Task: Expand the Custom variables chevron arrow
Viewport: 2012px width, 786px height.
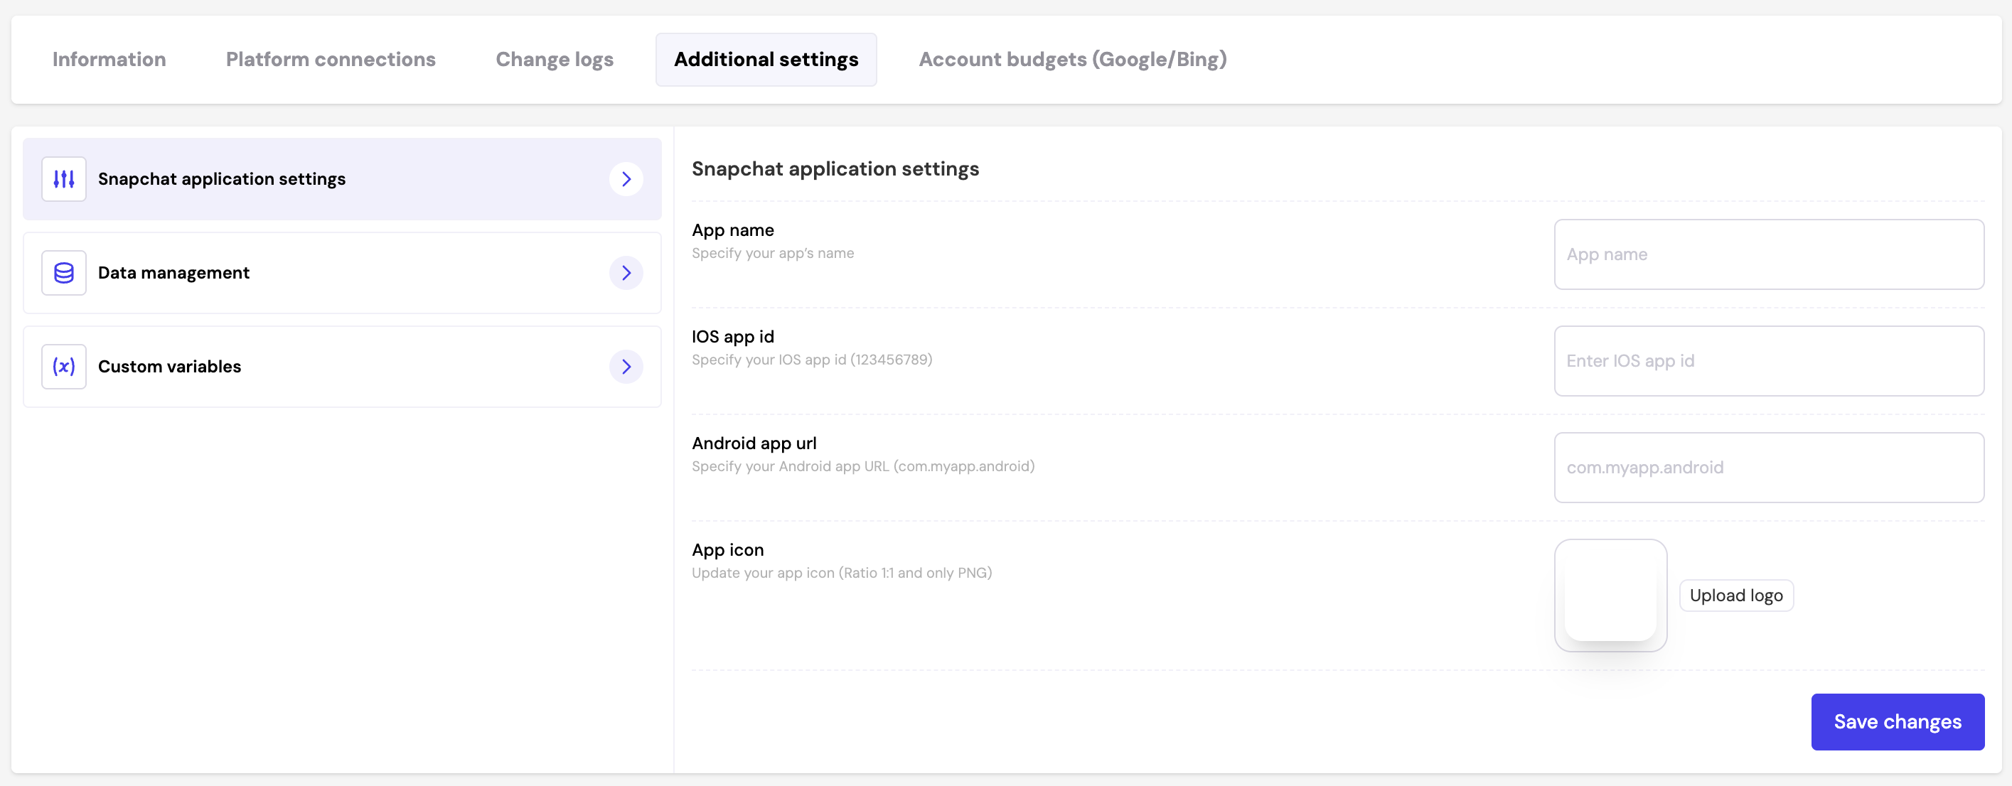Action: 626,367
